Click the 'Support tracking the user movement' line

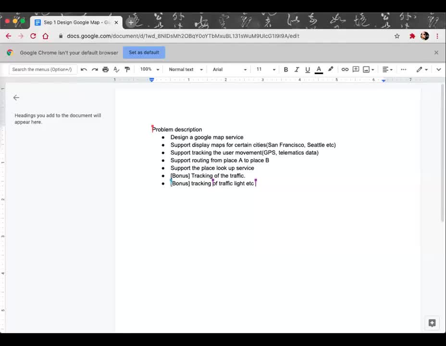pyautogui.click(x=244, y=153)
